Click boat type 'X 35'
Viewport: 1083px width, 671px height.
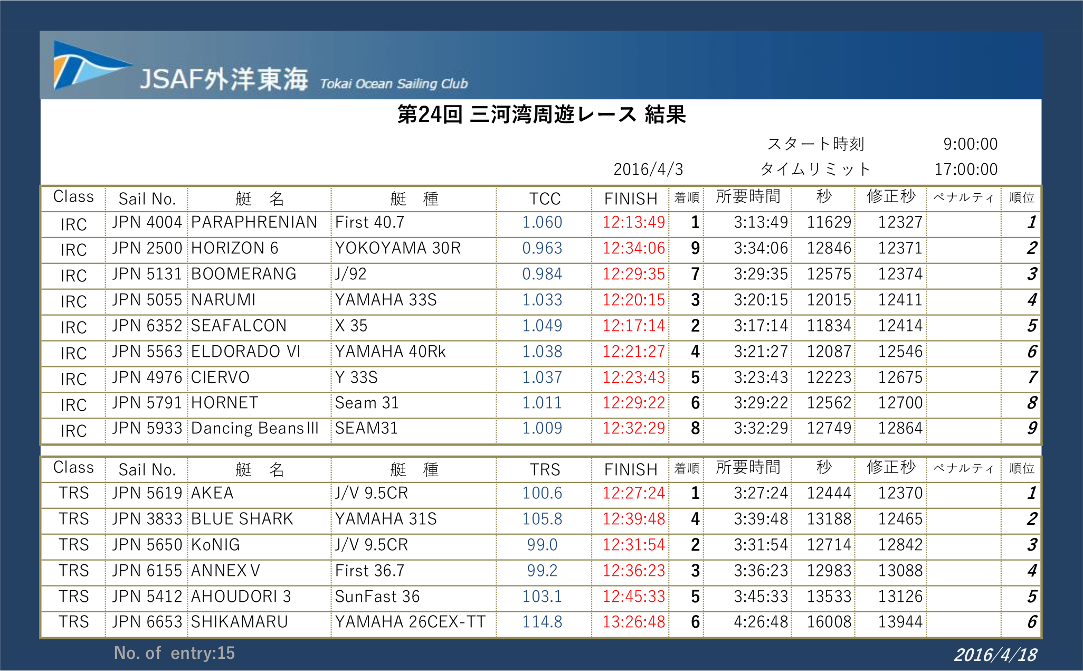(351, 326)
